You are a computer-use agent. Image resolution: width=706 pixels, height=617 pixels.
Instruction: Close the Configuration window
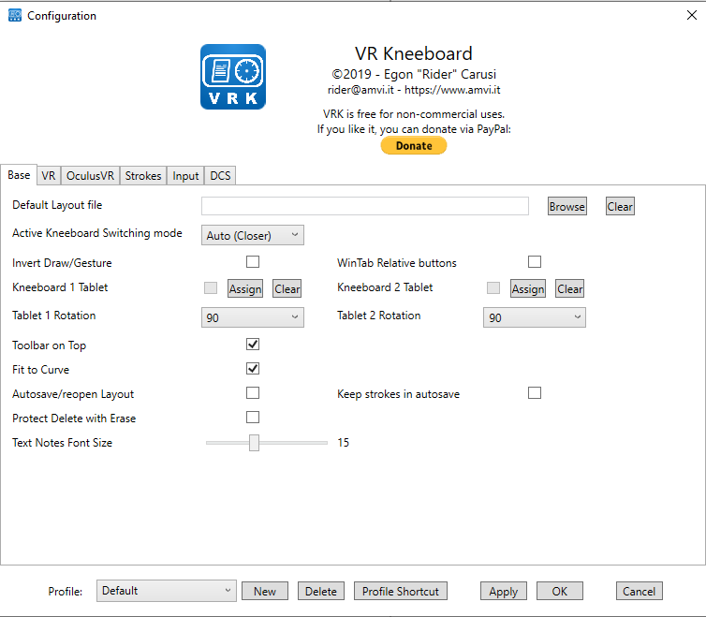pyautogui.click(x=692, y=15)
